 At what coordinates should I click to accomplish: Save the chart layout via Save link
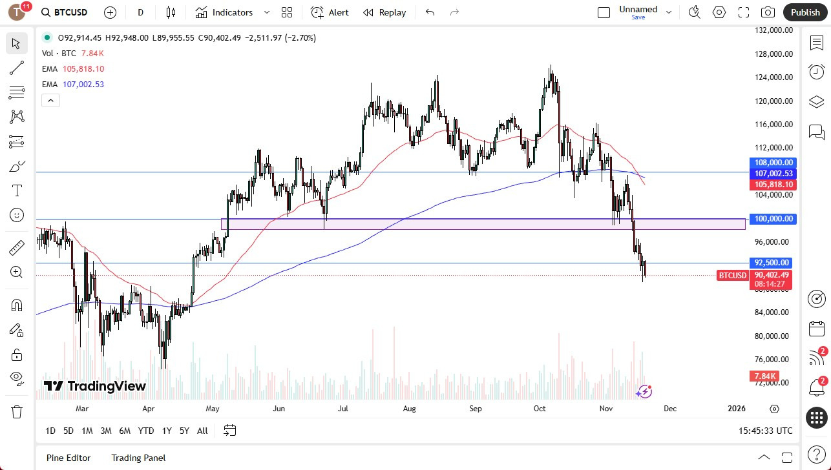638,17
